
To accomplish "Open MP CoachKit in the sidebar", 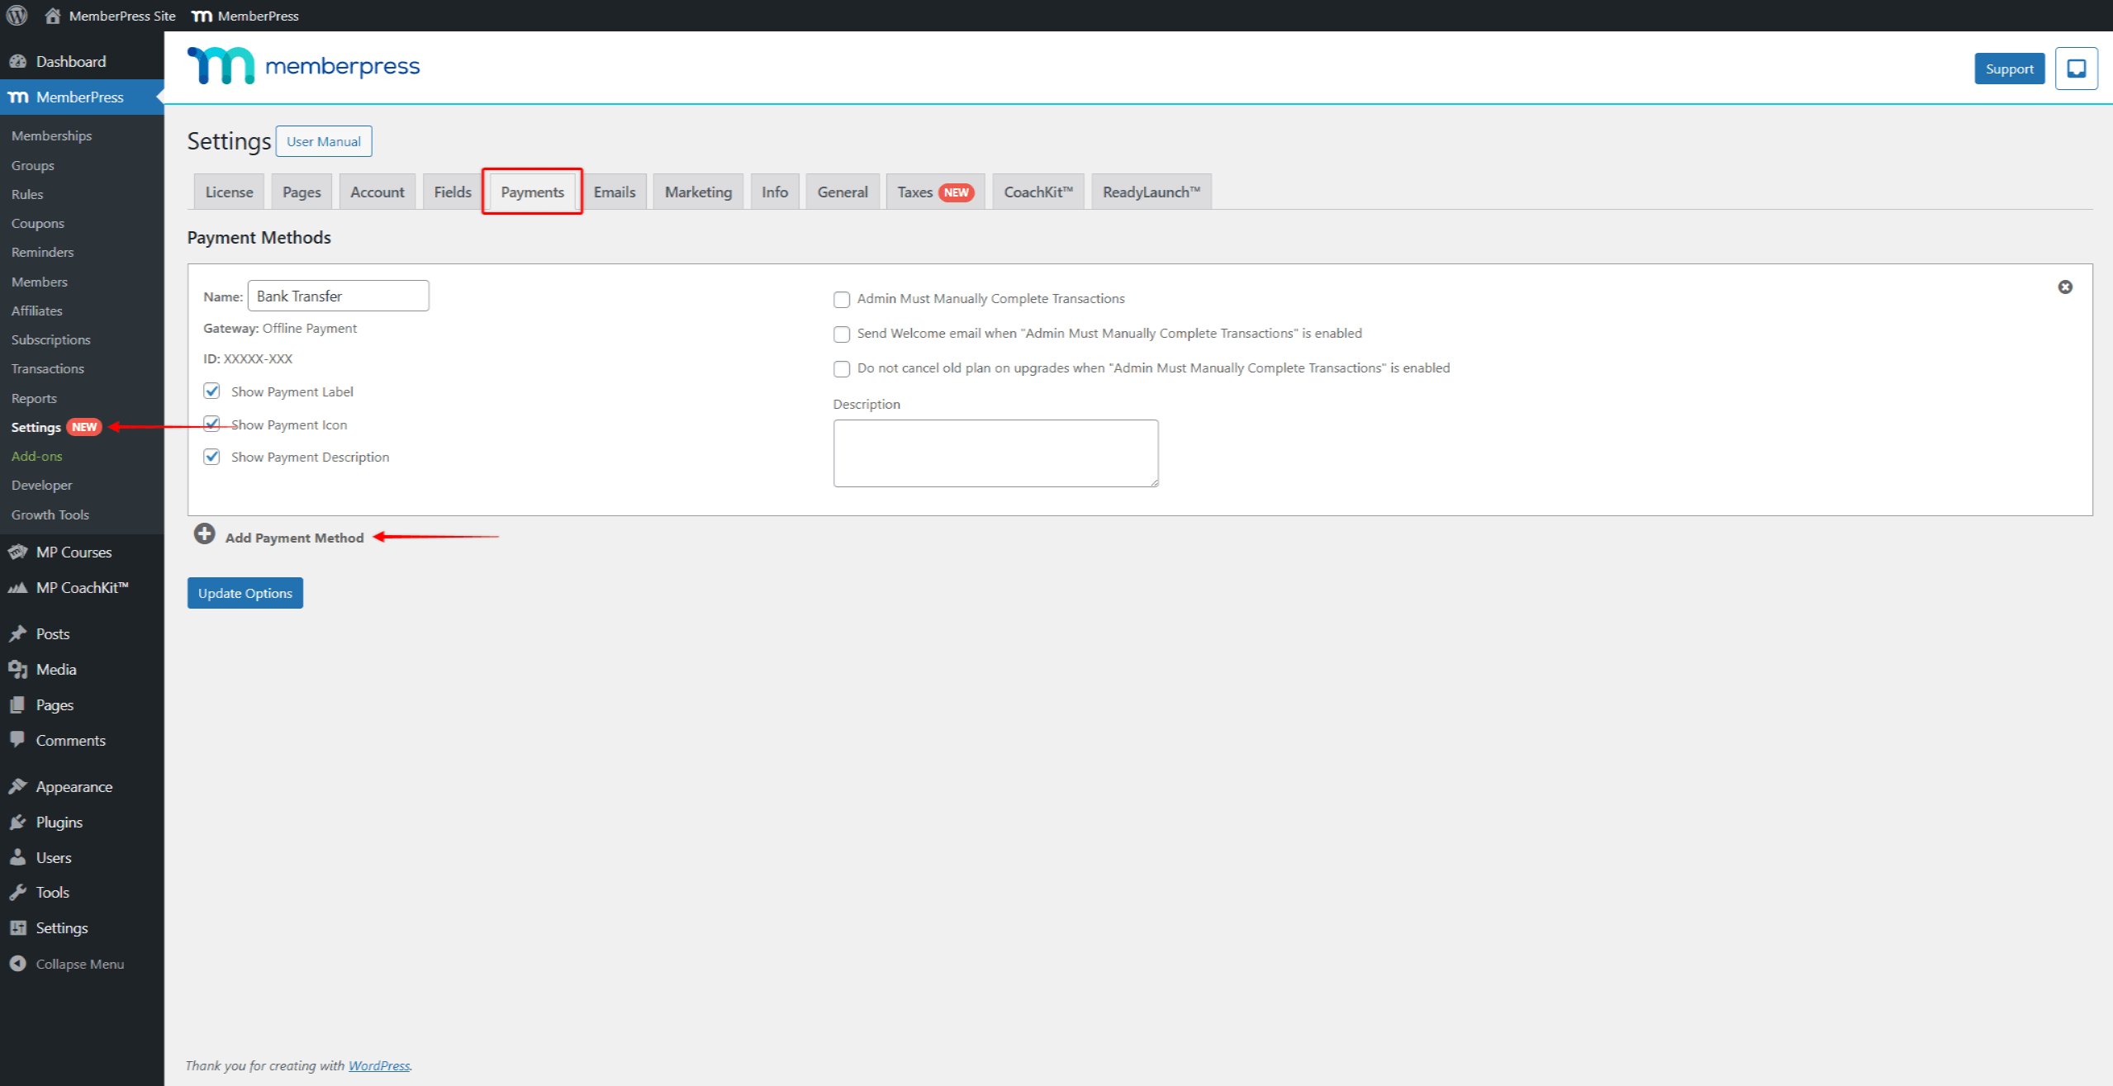I will (82, 587).
